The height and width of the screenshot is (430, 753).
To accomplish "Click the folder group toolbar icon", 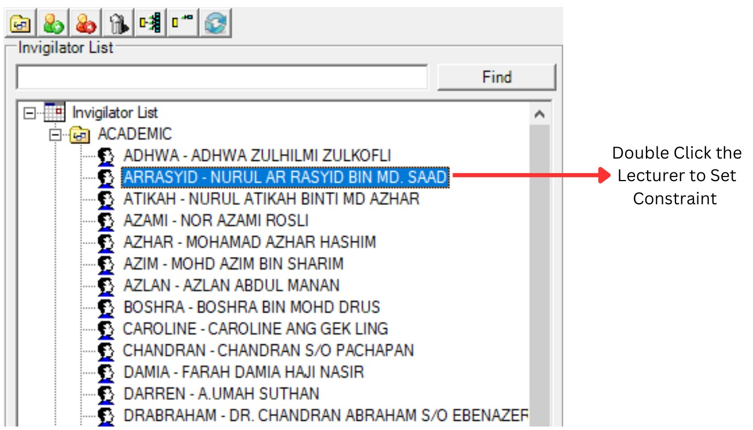I will tap(21, 24).
